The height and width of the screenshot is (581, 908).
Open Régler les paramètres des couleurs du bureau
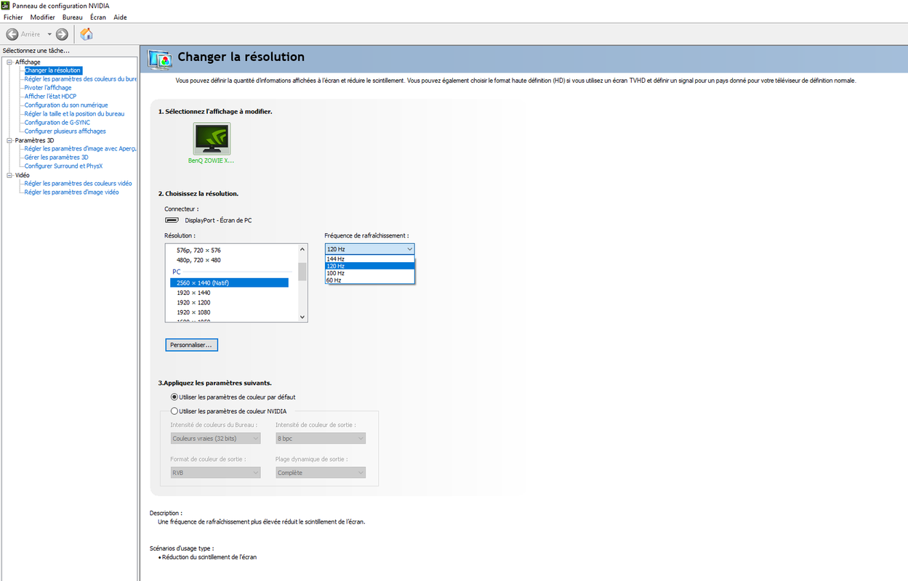[80, 79]
